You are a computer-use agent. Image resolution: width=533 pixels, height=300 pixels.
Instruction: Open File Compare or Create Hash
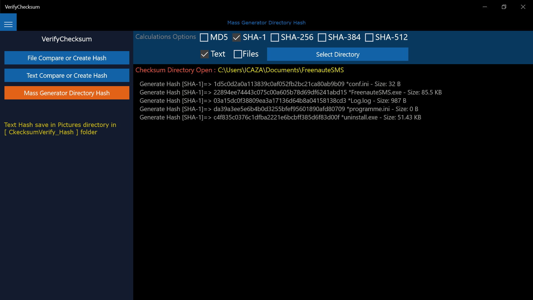point(67,58)
